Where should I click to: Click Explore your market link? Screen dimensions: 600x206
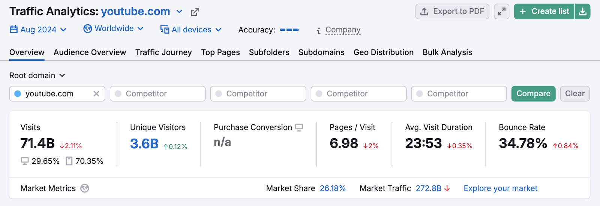500,188
